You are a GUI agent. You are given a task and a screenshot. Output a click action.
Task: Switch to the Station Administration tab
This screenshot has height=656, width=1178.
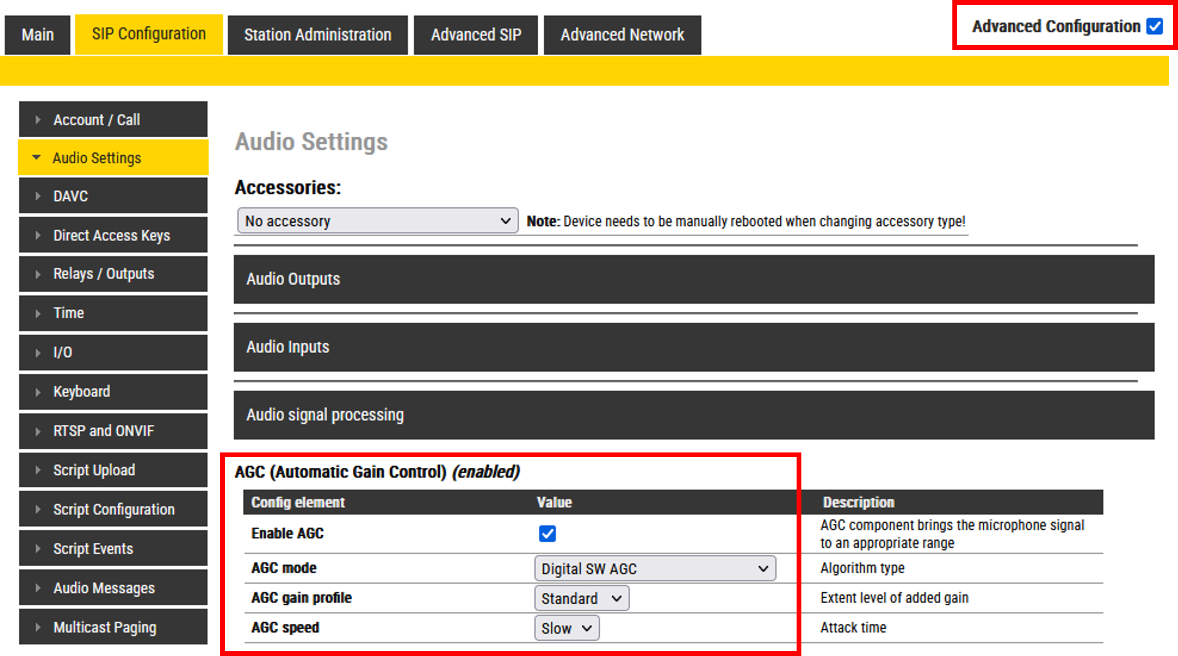tap(317, 35)
